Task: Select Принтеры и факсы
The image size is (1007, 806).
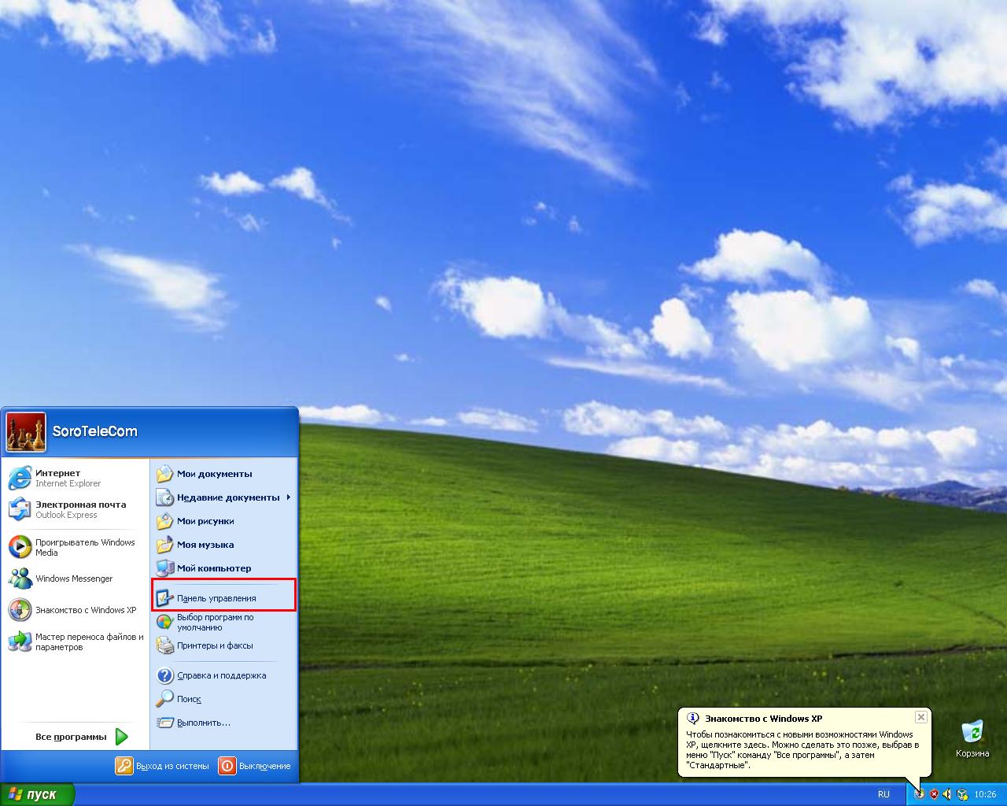Action: click(x=214, y=645)
